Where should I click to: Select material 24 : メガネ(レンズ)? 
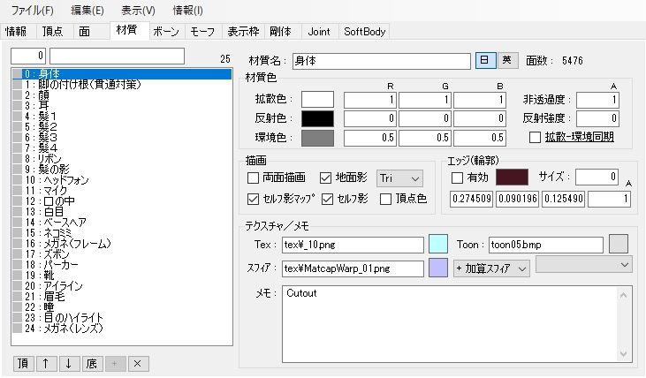[x=122, y=329]
